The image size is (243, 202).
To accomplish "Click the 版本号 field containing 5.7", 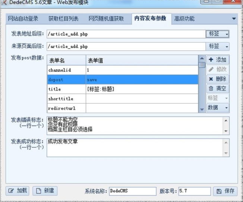I will pos(195,191).
